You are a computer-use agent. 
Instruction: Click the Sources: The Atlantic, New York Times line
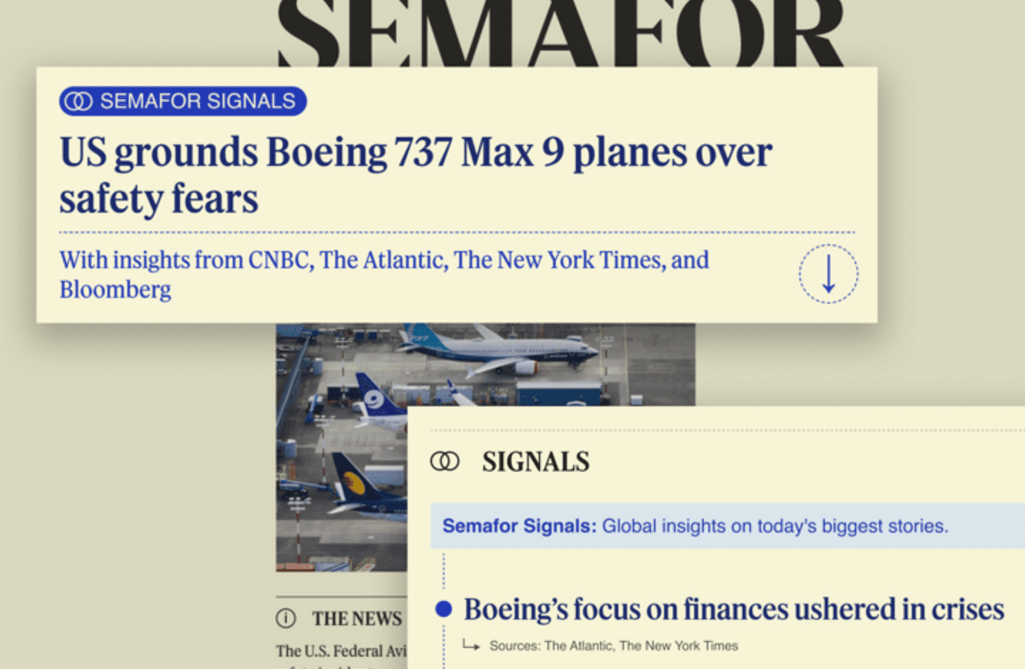point(613,646)
